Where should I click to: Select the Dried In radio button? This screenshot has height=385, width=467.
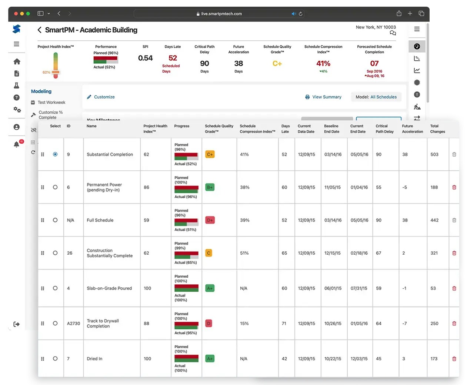pyautogui.click(x=55, y=359)
